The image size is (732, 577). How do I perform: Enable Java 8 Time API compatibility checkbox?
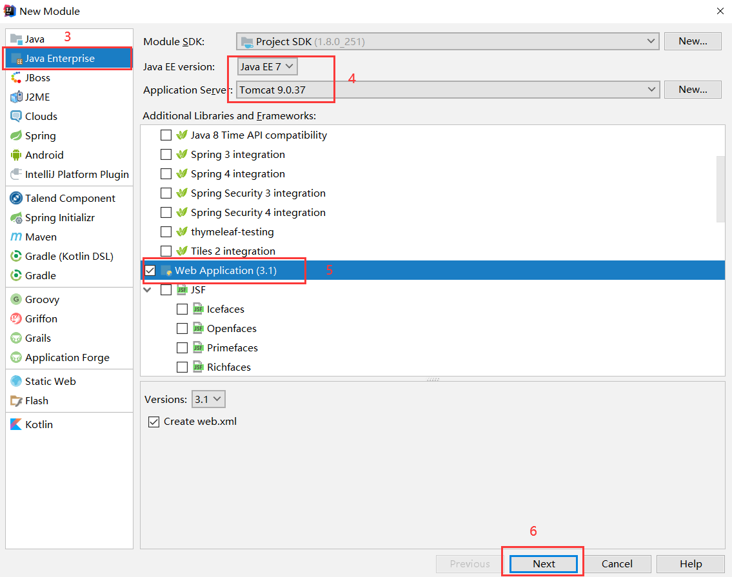click(x=166, y=135)
